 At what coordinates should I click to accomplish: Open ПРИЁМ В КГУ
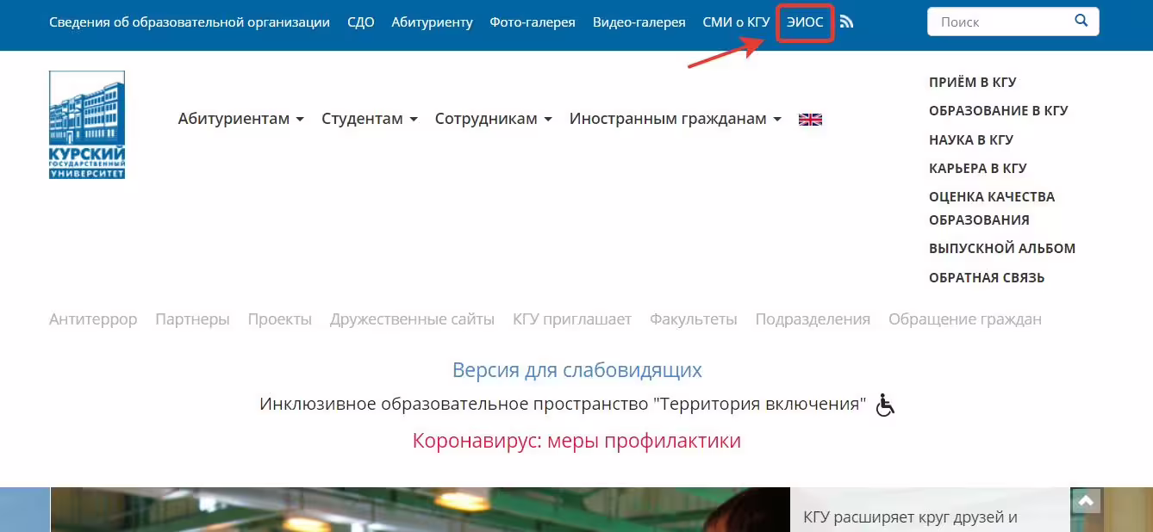coord(973,83)
